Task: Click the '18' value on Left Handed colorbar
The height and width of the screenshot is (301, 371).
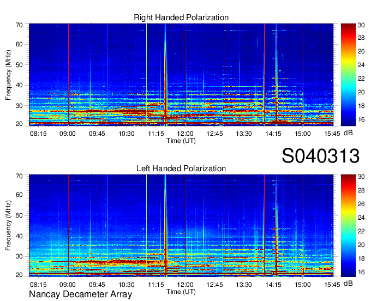Action: point(361,258)
